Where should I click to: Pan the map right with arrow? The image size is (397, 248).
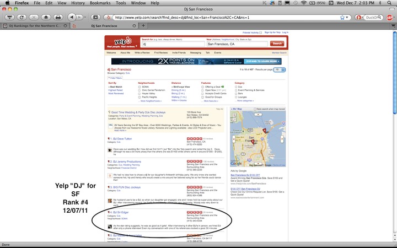282,139
